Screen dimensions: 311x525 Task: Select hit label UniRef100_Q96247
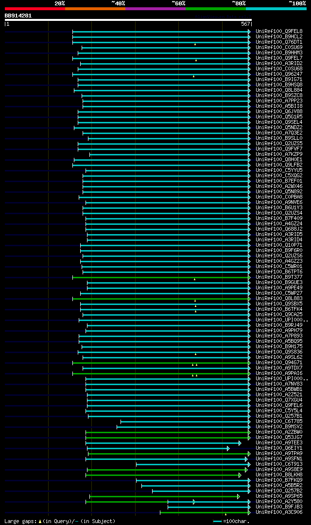[x=279, y=74]
